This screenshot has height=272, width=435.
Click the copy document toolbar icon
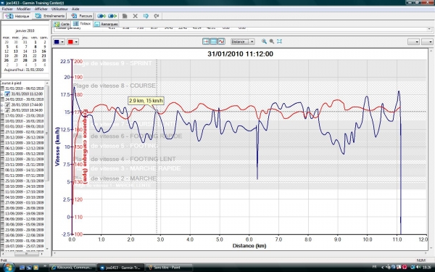pos(125,16)
